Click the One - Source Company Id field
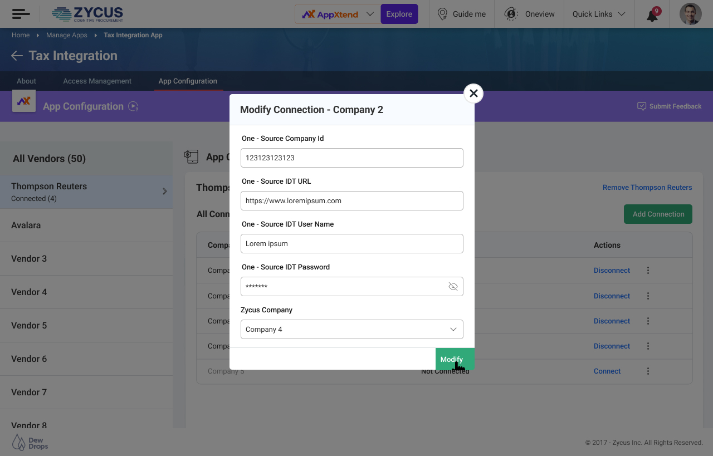713x456 pixels. pyautogui.click(x=352, y=158)
